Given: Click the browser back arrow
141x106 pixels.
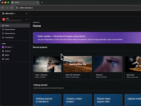Looking at the screenshot, I should 3,8.
